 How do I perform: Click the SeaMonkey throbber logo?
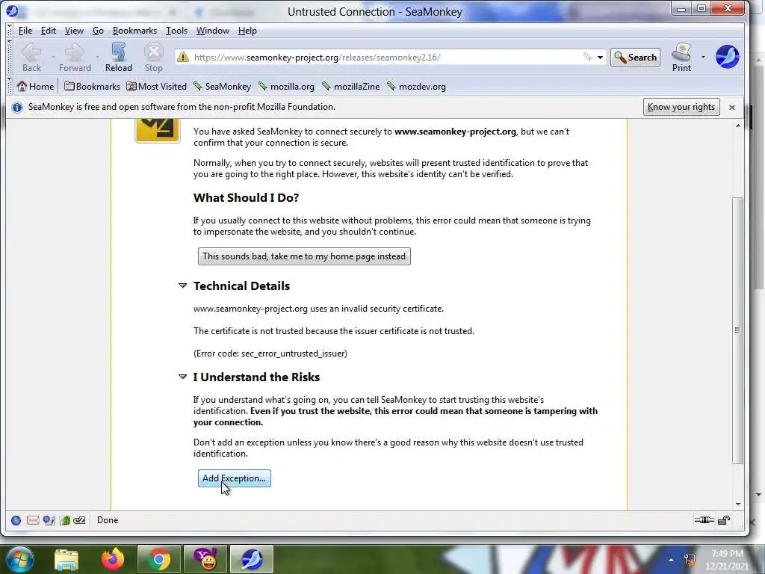(727, 57)
